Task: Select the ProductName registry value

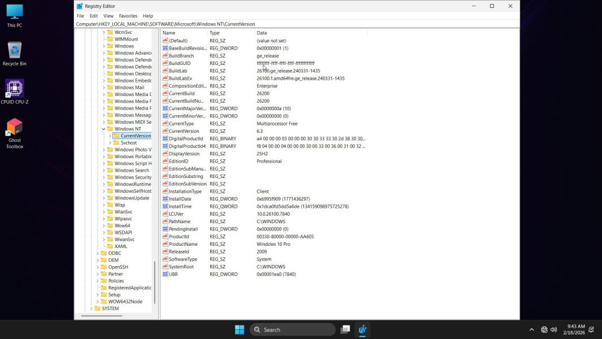Action: 183,244
